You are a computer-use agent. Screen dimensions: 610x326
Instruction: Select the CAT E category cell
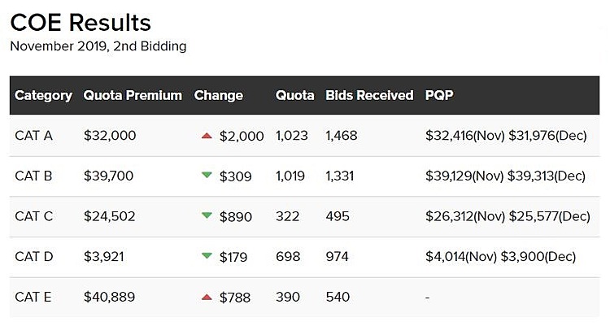coord(33,298)
